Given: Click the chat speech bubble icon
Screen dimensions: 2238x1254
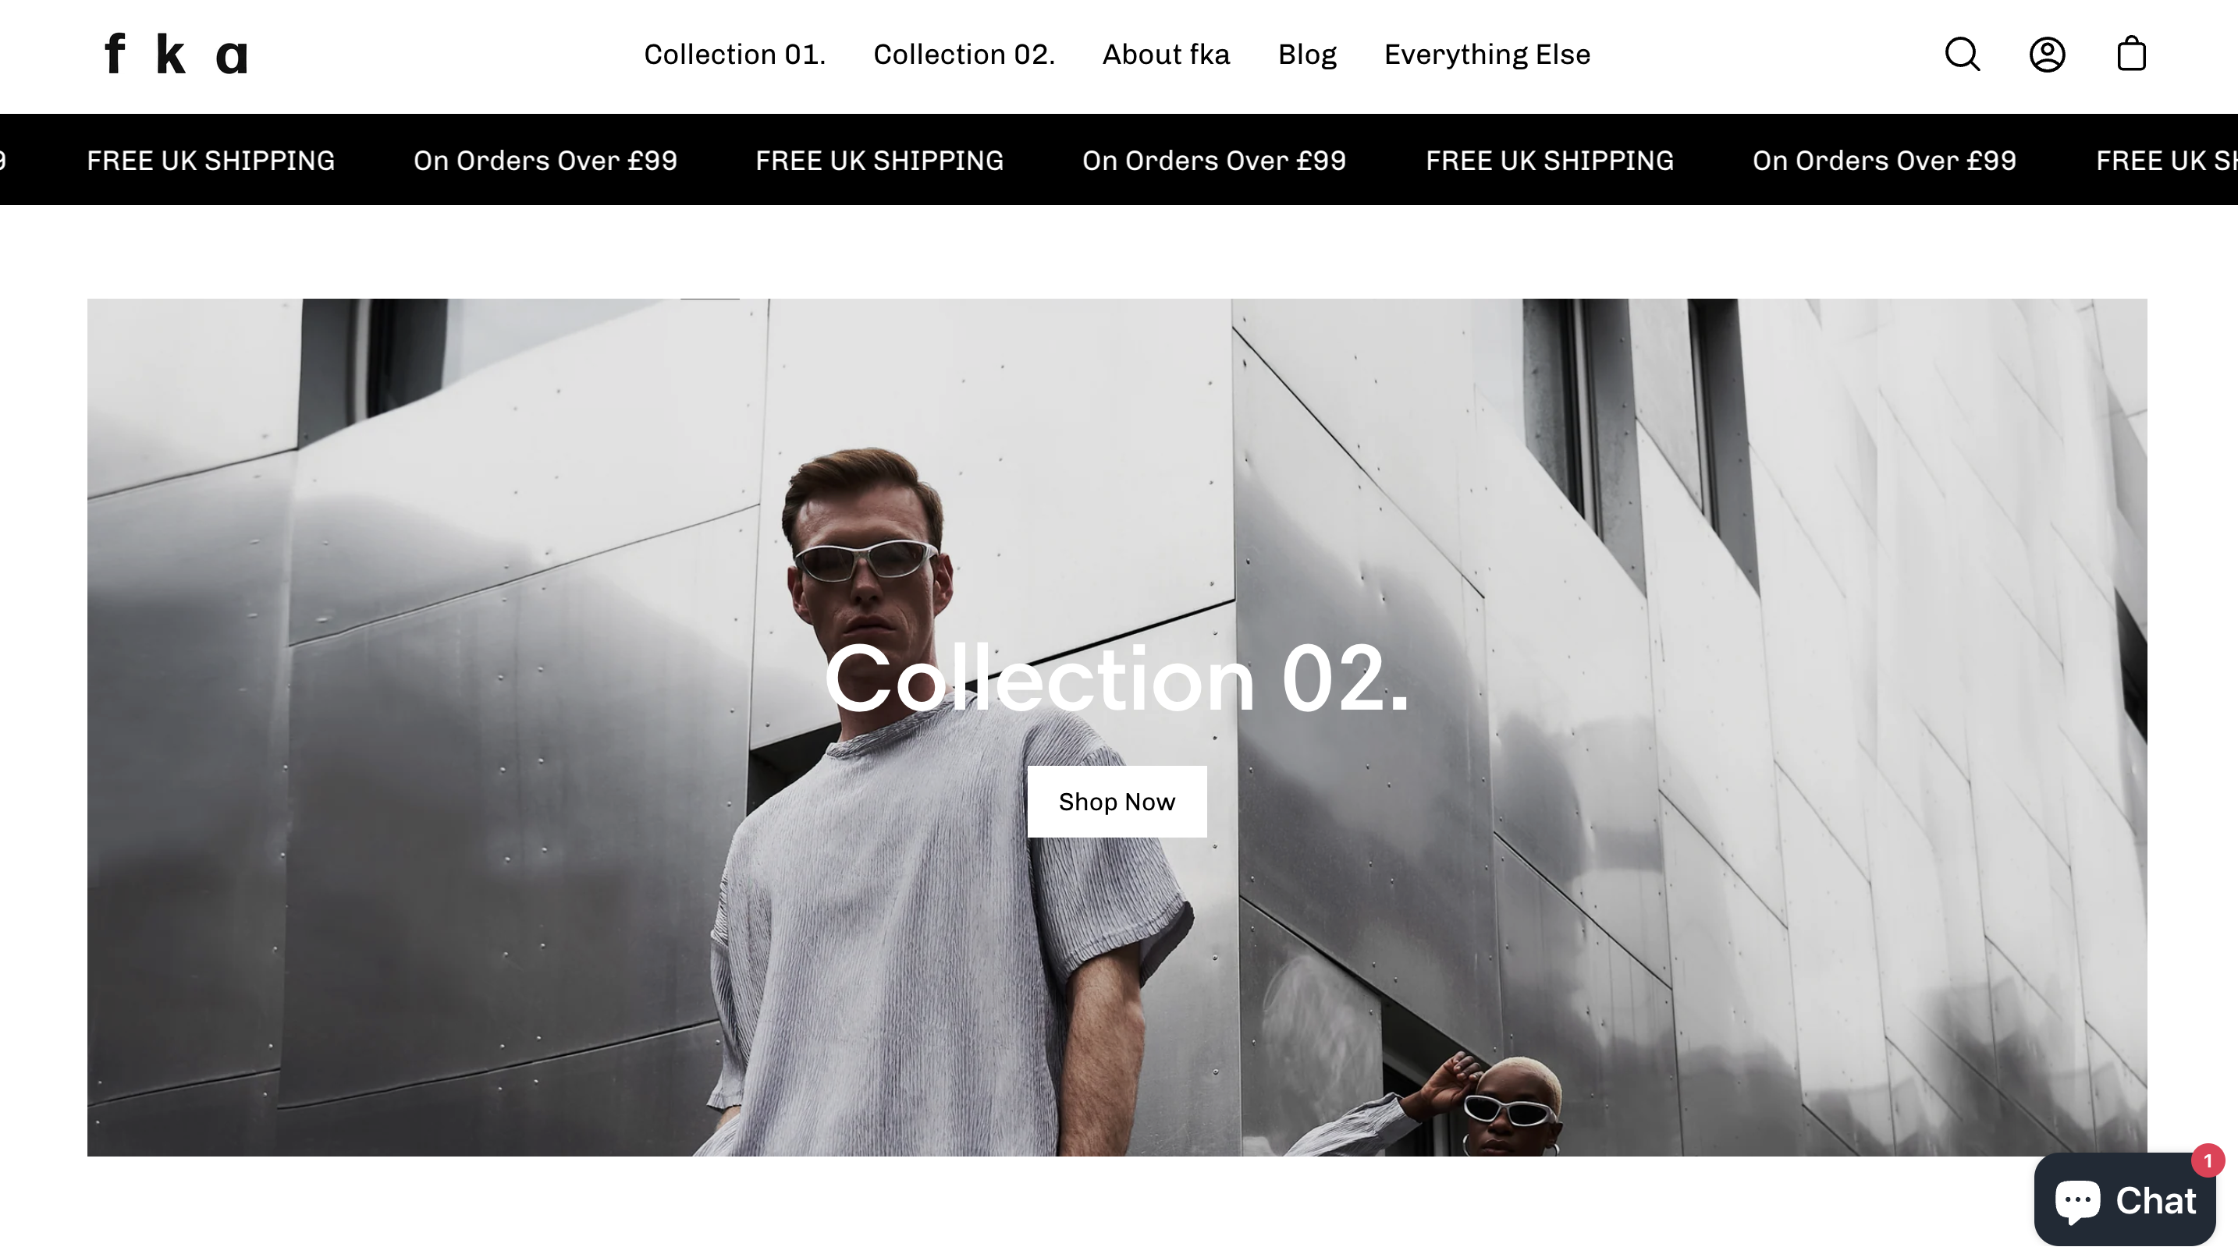Looking at the screenshot, I should click(x=2077, y=1202).
